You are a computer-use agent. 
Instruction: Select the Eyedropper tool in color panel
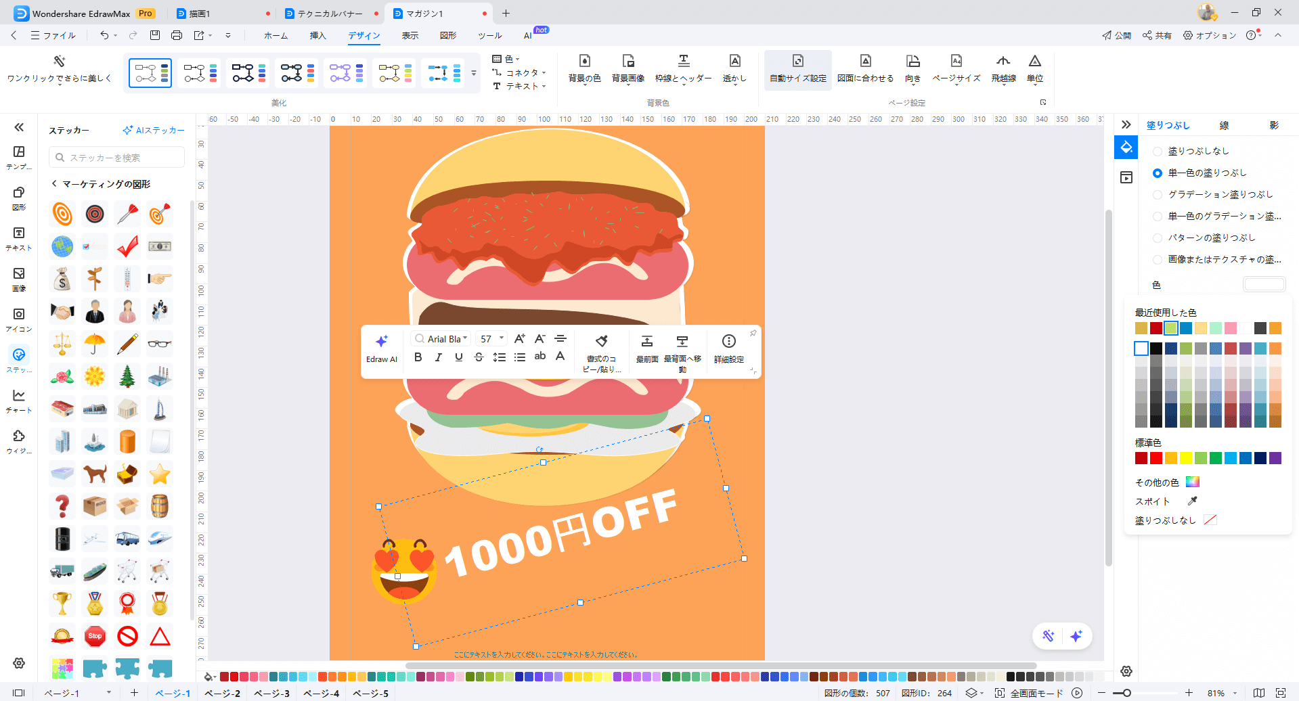pyautogui.click(x=1192, y=501)
